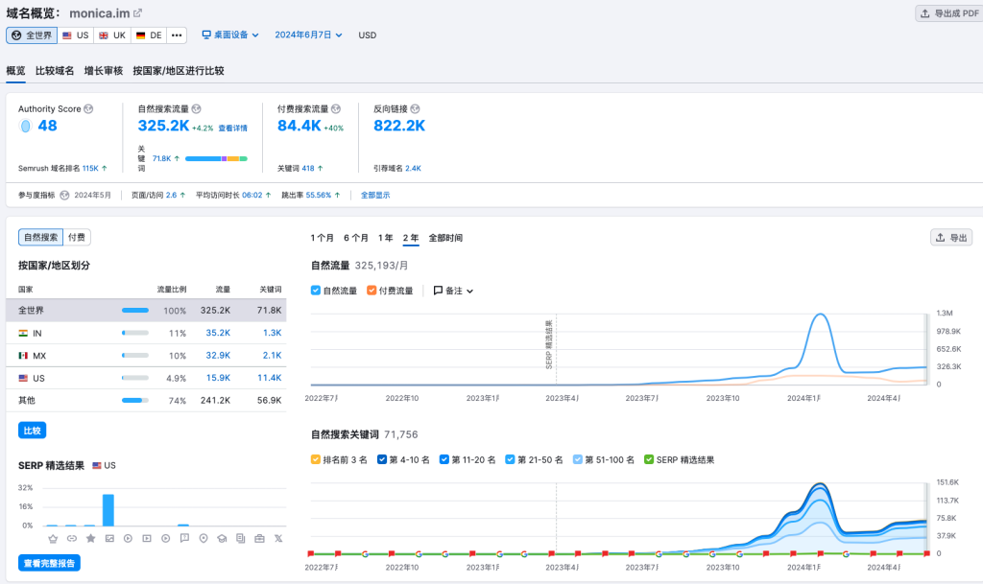Open paid keywords value 418
983x584 pixels.
[308, 169]
